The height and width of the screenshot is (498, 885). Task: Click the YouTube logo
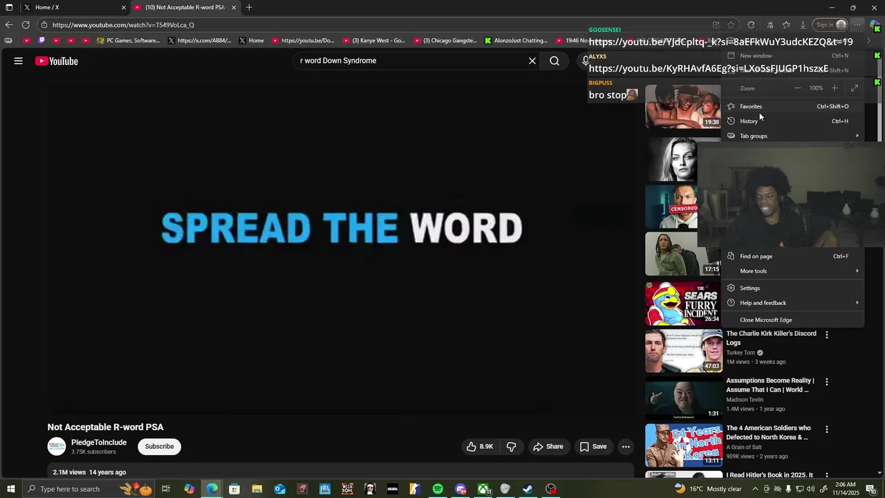(57, 61)
